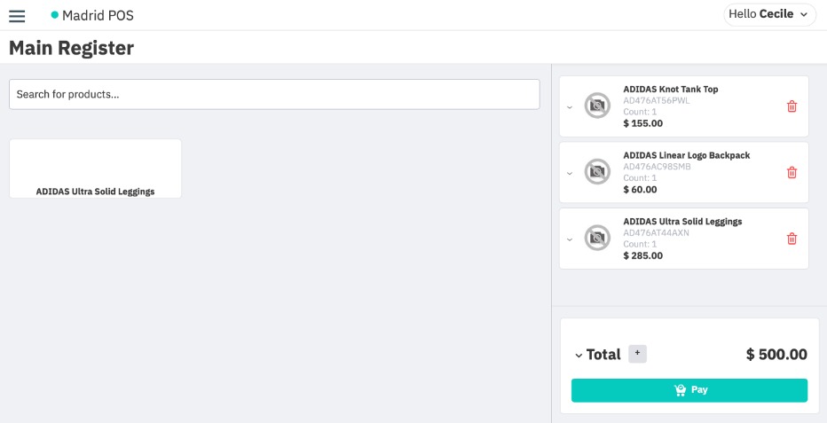Click Ultra Solid Leggings cart image placeholder

[597, 238]
